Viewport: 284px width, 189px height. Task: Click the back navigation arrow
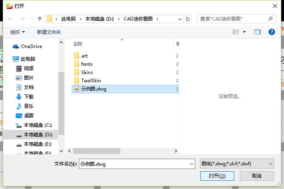coord(11,19)
